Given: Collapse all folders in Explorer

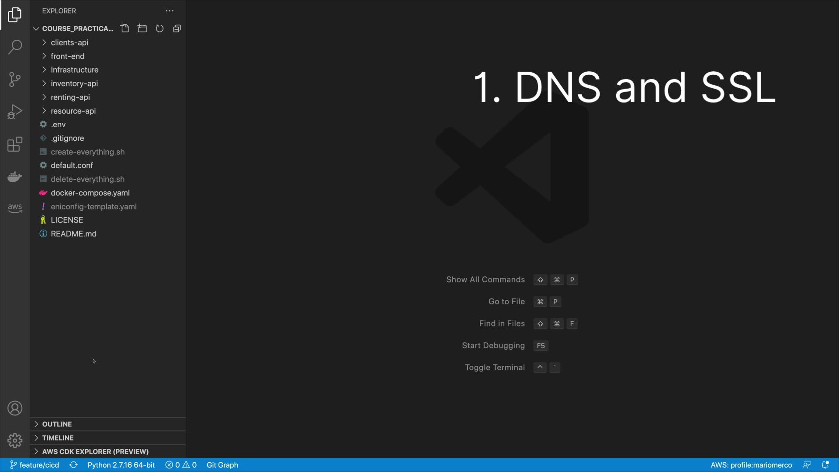Looking at the screenshot, I should 177,28.
